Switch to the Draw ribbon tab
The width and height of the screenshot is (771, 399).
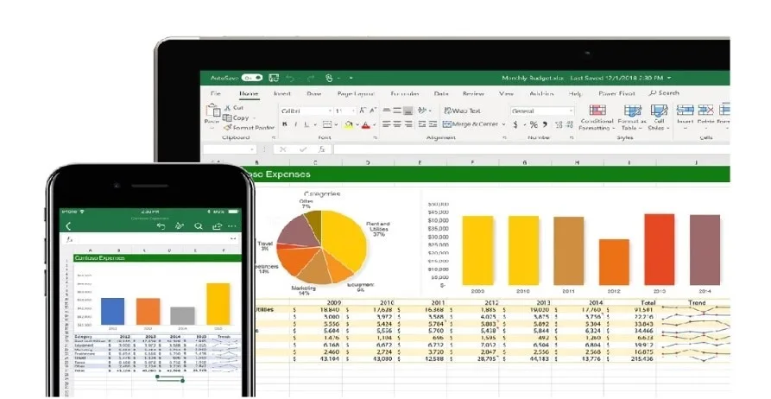point(314,93)
